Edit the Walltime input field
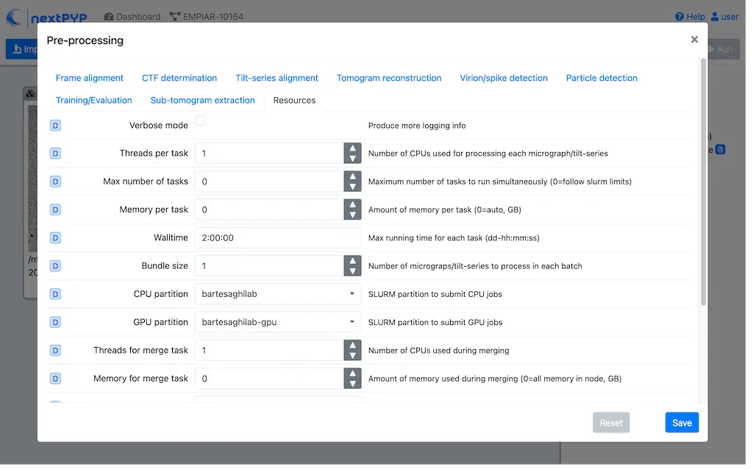The width and height of the screenshot is (753, 469). tap(277, 237)
